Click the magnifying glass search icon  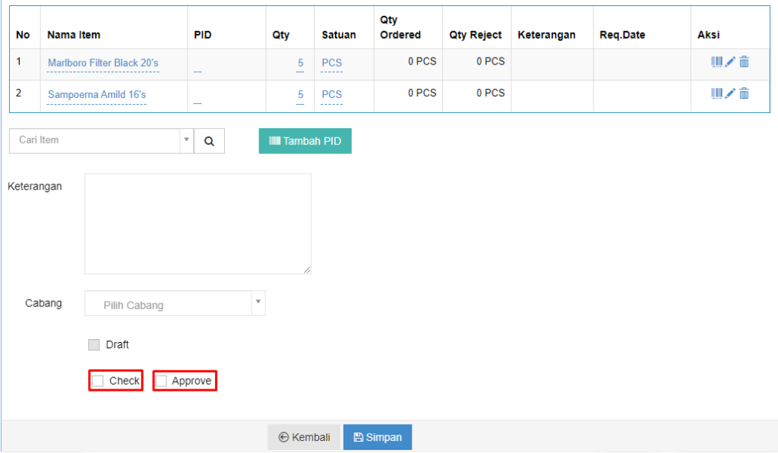(210, 140)
